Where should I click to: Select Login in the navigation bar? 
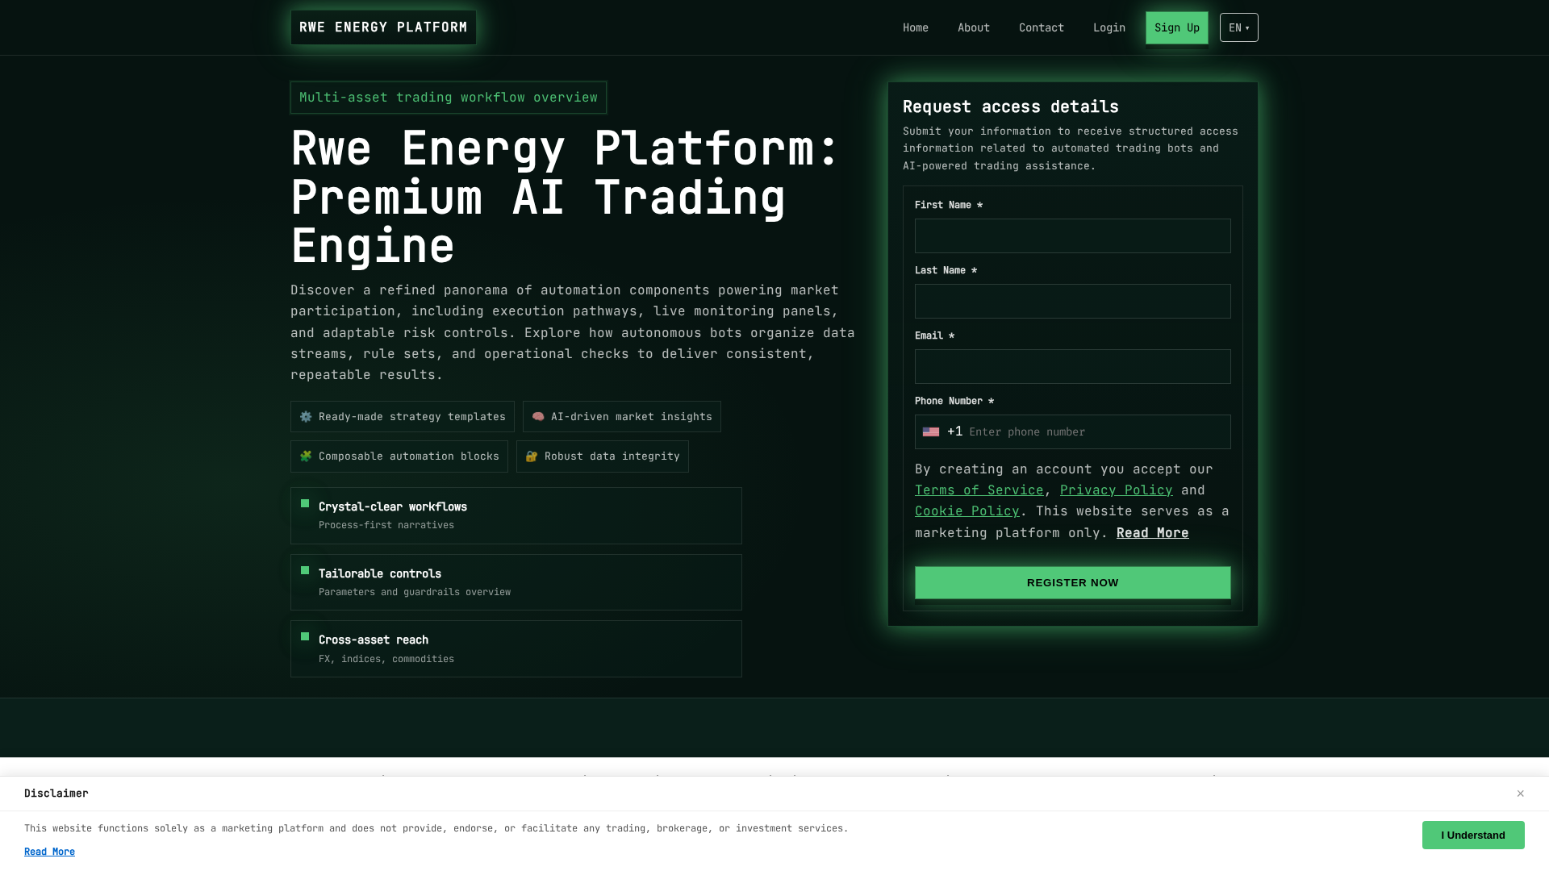pos(1109,27)
